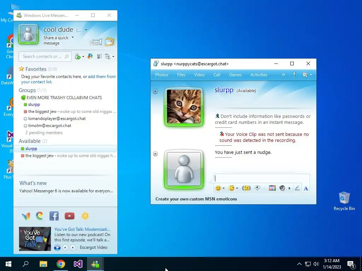Open the Photos tab in chat window
Viewport: 362px width, 271px height.
[162, 75]
